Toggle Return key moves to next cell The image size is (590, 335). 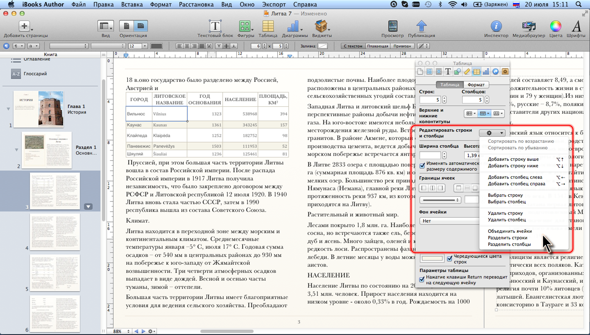422,279
